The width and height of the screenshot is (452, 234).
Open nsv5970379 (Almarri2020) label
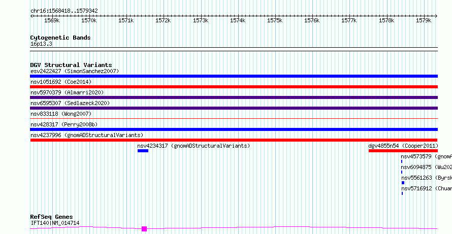point(67,92)
